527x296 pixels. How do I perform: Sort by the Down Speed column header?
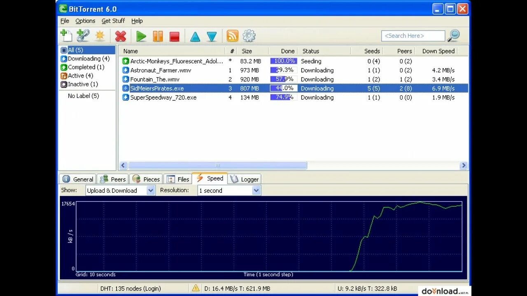pyautogui.click(x=436, y=51)
